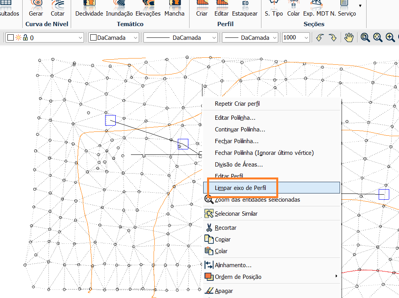Click the blue square vertex grip
Image resolution: width=399 pixels, height=298 pixels.
tap(183, 144)
